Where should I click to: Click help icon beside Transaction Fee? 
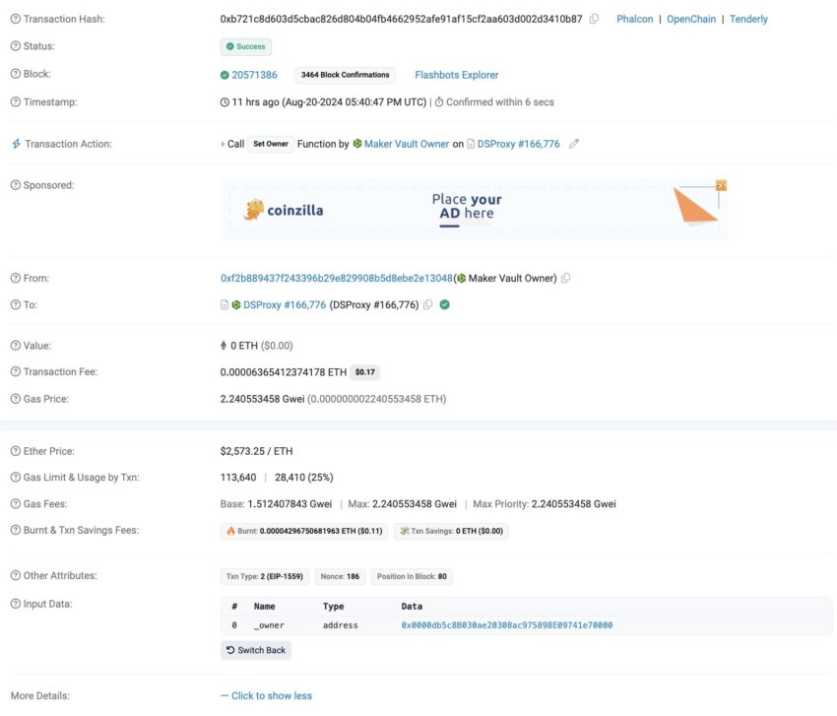click(x=16, y=371)
